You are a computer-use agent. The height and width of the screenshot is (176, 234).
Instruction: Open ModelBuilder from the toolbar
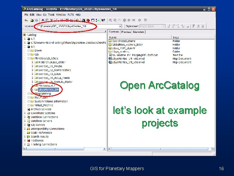click(97, 20)
